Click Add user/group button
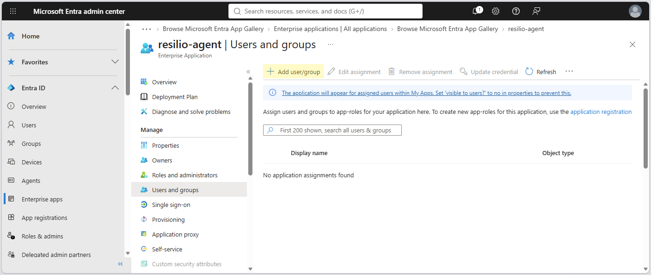The image size is (651, 275). [294, 72]
